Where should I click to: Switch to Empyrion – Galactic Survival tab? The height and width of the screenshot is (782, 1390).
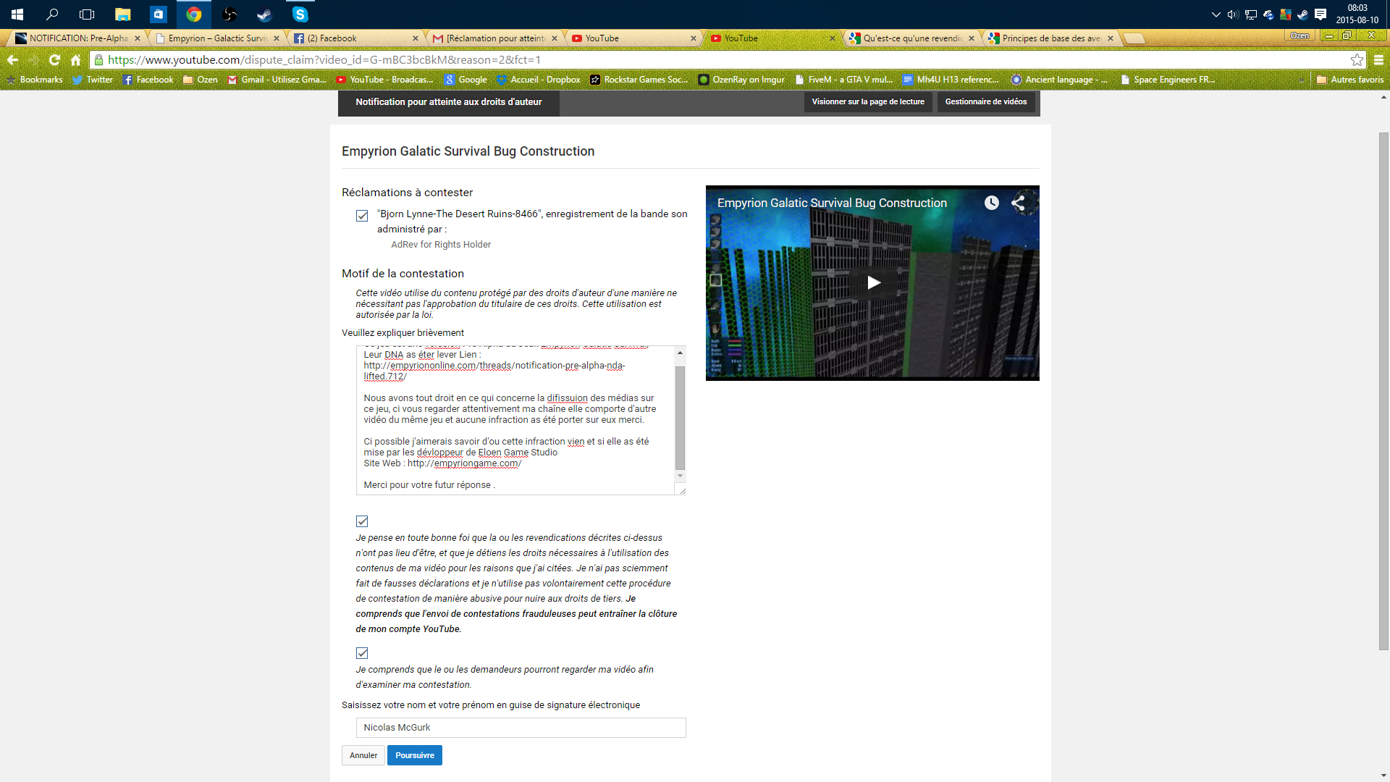[217, 38]
